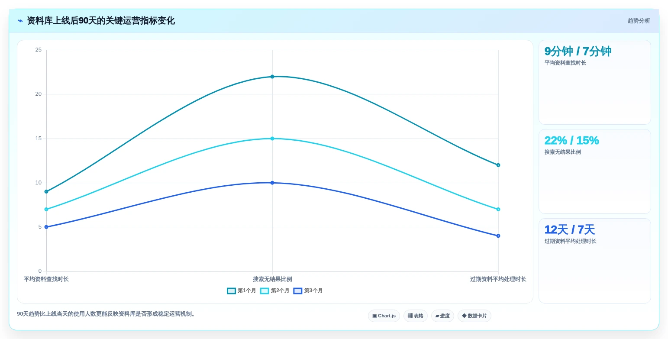
Task: Click the 第1个月 starting point at 9
Action: 46,191
